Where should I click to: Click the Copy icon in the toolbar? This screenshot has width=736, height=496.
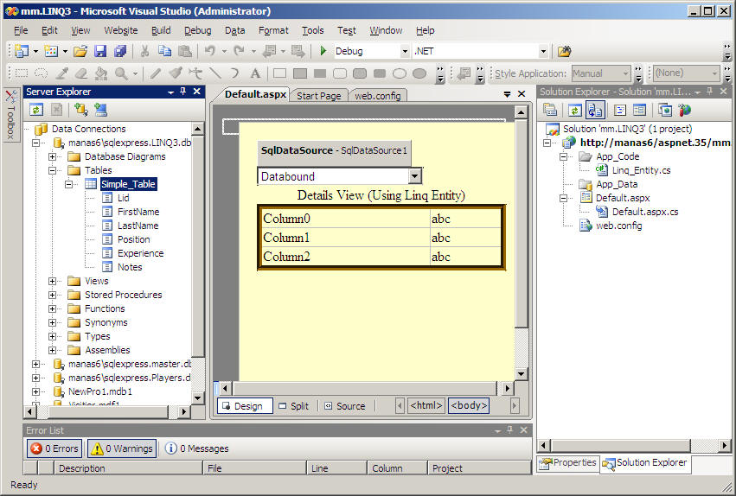coord(164,51)
